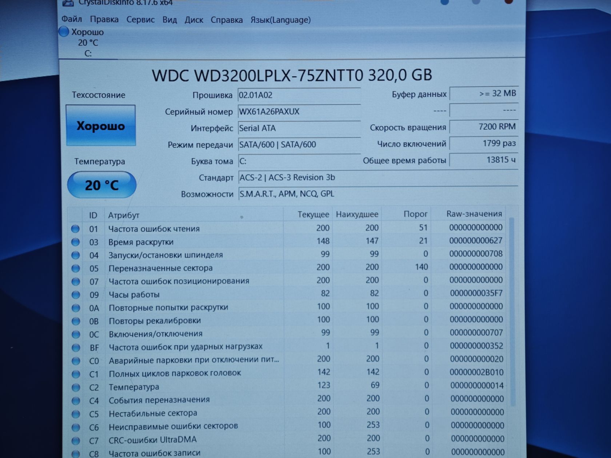This screenshot has height=458, width=611.
Task: Click the status circle of attribute 05
Action: pyautogui.click(x=76, y=268)
